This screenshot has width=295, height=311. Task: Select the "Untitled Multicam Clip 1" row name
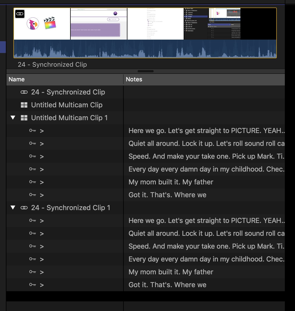pyautogui.click(x=69, y=118)
